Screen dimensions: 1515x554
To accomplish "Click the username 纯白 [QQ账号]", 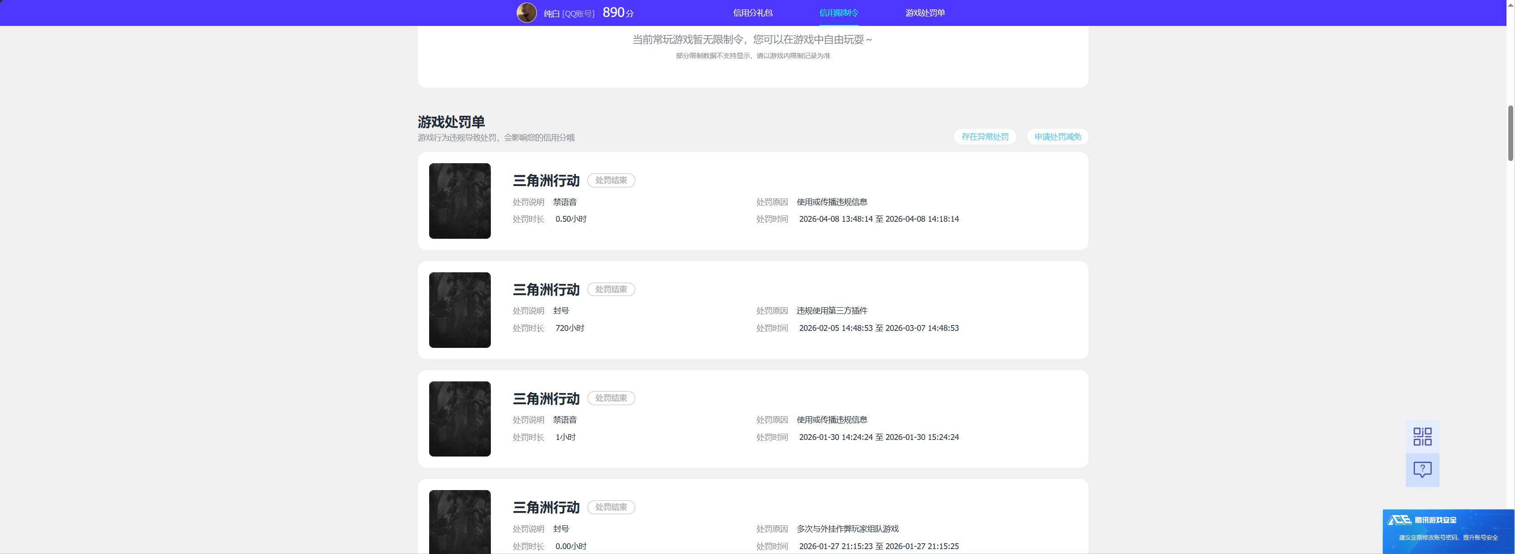I will 569,13.
